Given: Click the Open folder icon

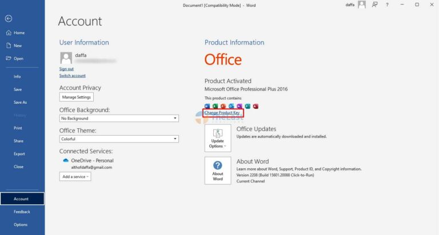Looking at the screenshot, I should click(9, 58).
